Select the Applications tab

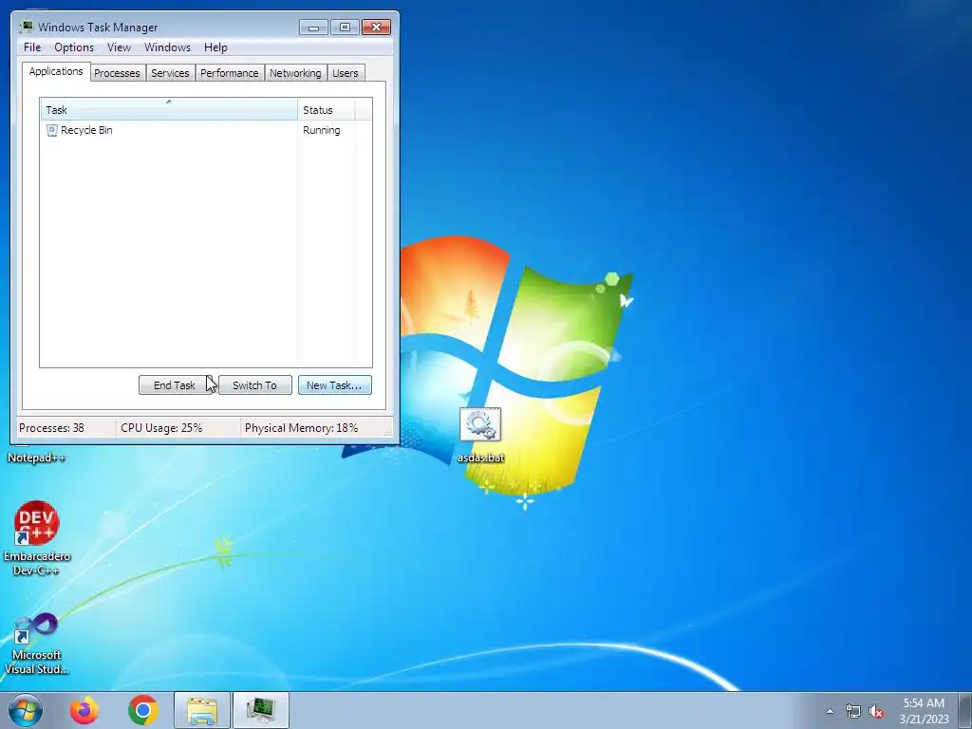click(56, 71)
